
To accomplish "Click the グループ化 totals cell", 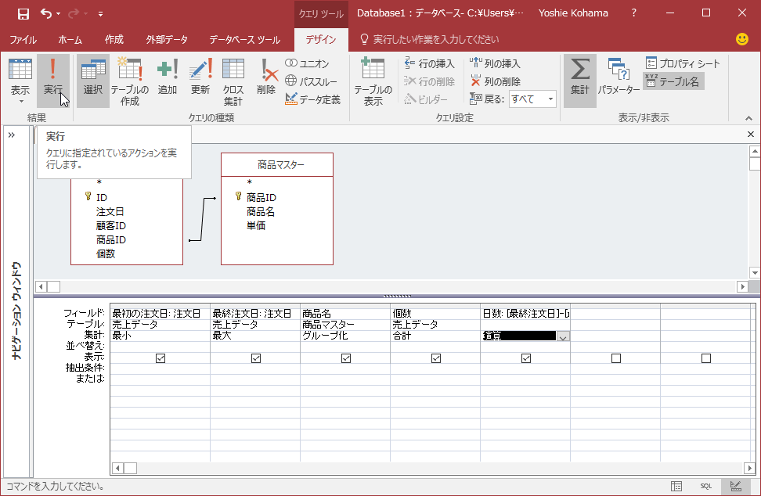I will coord(345,336).
